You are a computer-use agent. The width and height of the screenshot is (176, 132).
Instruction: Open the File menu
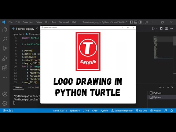[x=10, y=22]
